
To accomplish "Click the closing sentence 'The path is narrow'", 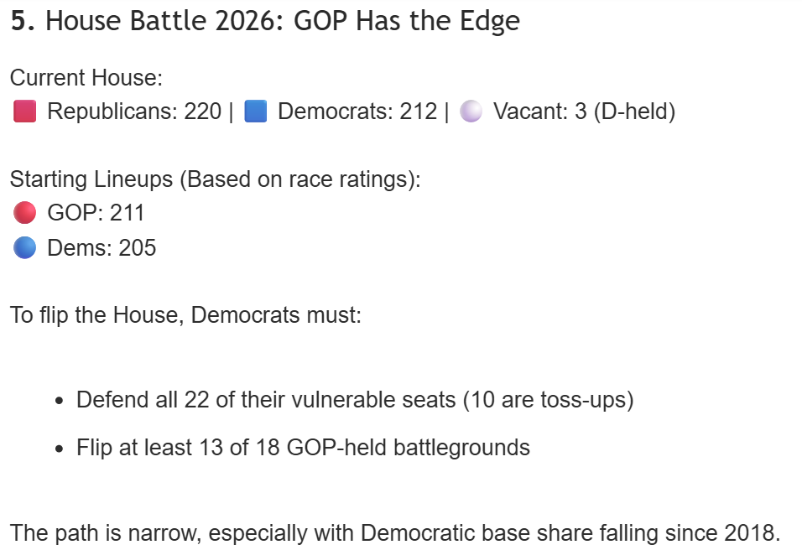I will (x=394, y=532).
